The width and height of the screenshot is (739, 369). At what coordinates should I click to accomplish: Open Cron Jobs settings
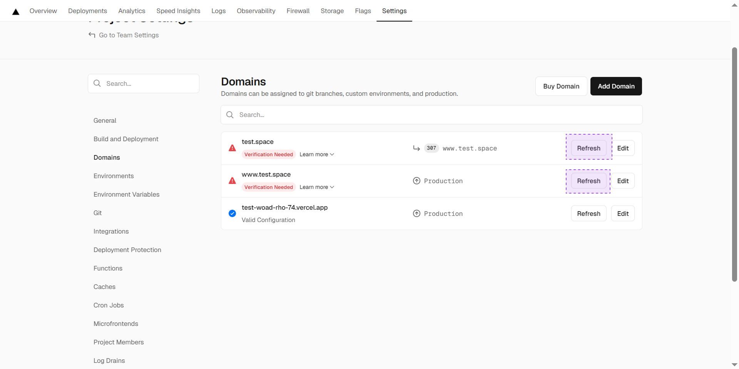tap(109, 305)
